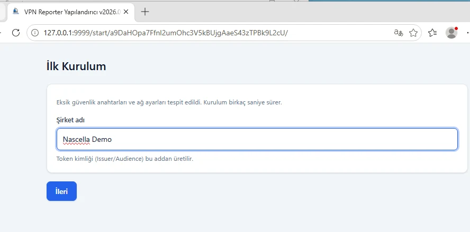Viewport: 470px width, 232px height.
Task: Click the Şirket adı label
Action: (70, 120)
